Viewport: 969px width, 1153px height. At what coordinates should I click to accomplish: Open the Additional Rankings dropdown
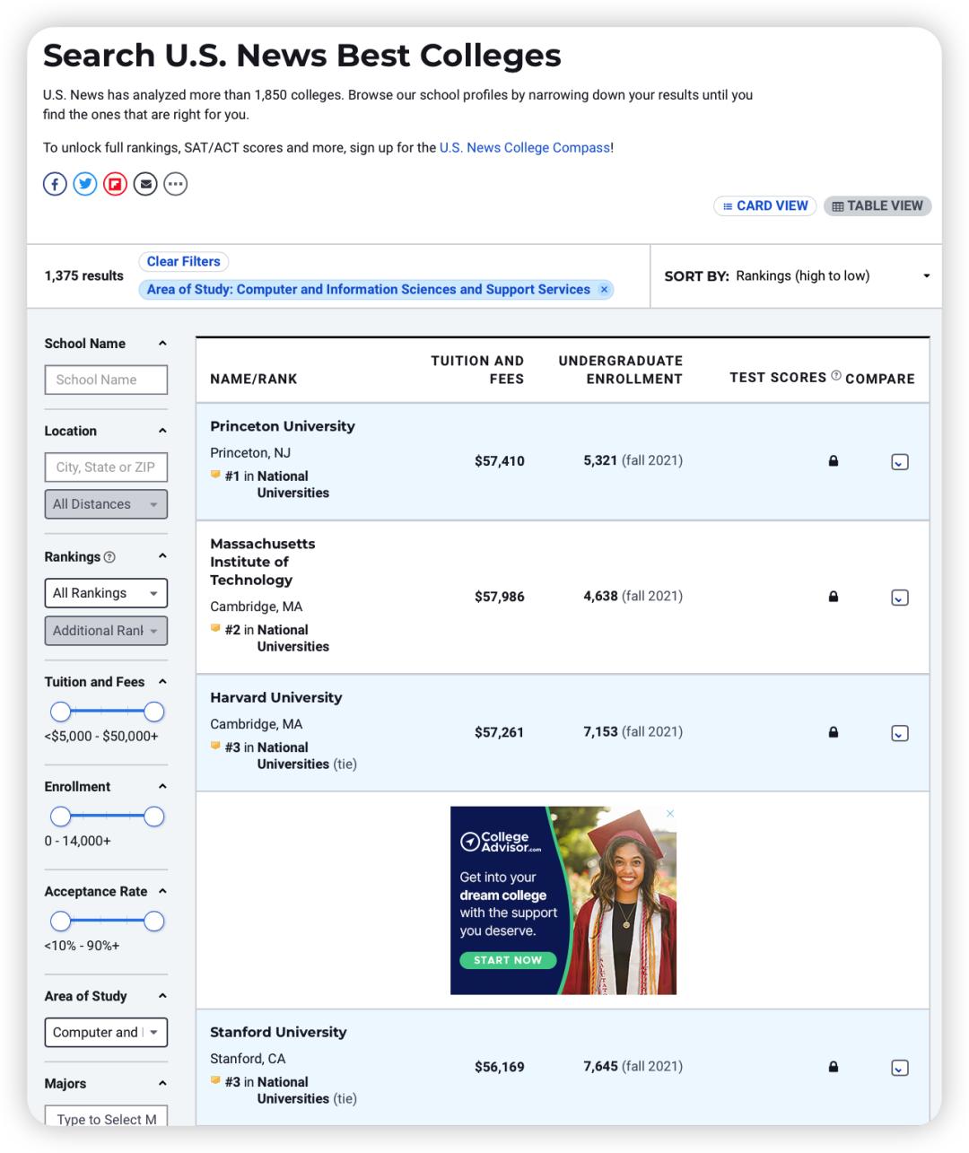coord(106,631)
